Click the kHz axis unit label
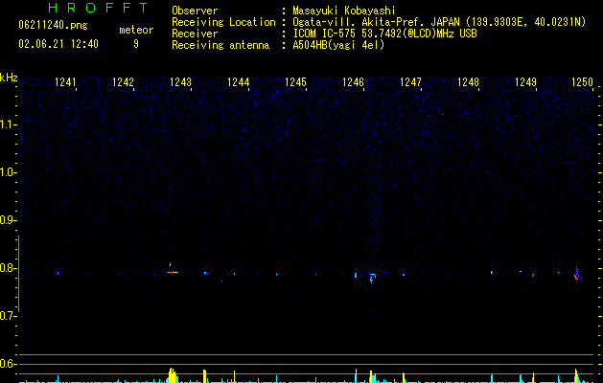603x383 pixels. pos(9,78)
